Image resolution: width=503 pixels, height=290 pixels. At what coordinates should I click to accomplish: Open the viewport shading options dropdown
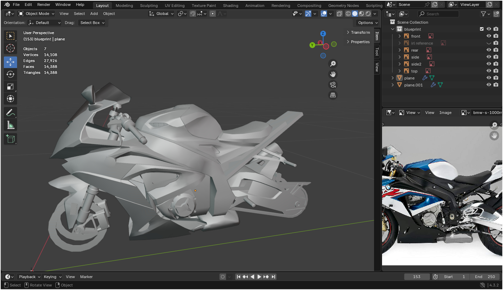(x=375, y=14)
